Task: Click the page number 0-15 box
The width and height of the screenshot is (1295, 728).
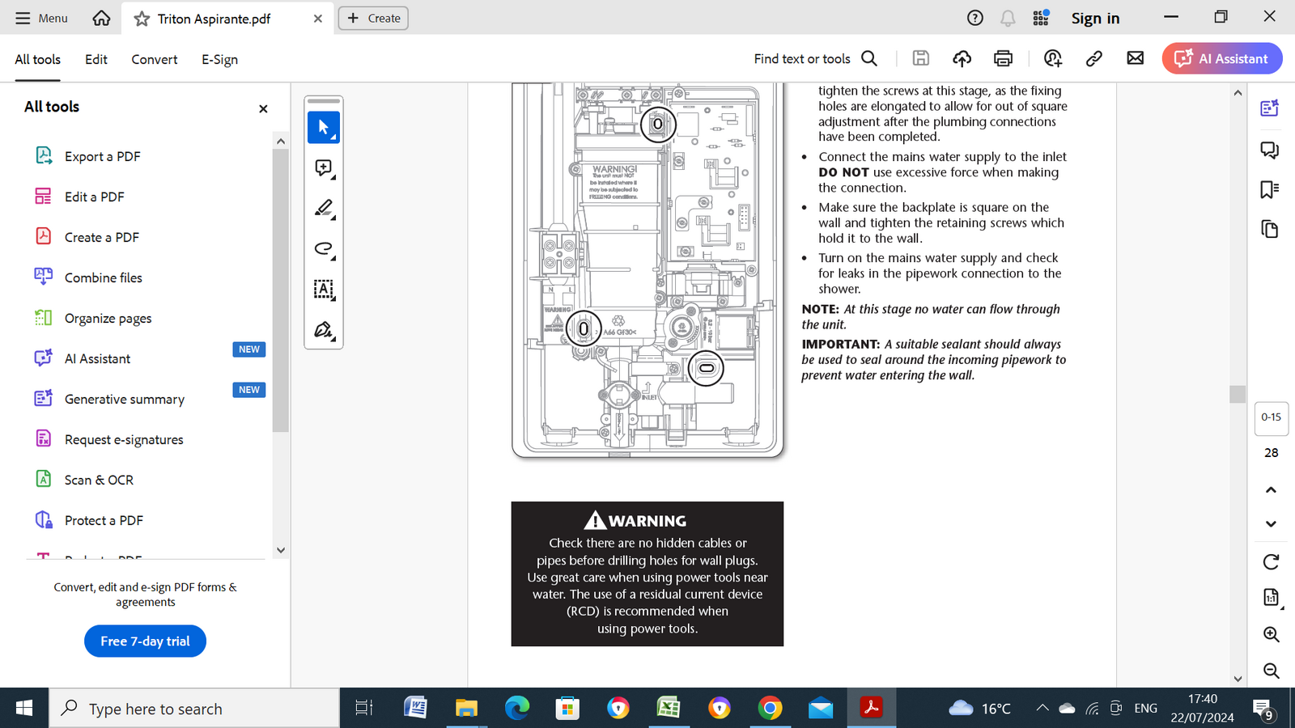Action: pyautogui.click(x=1271, y=417)
